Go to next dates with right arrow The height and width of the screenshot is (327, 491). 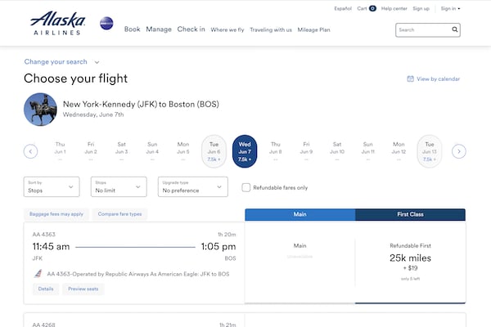click(x=459, y=151)
